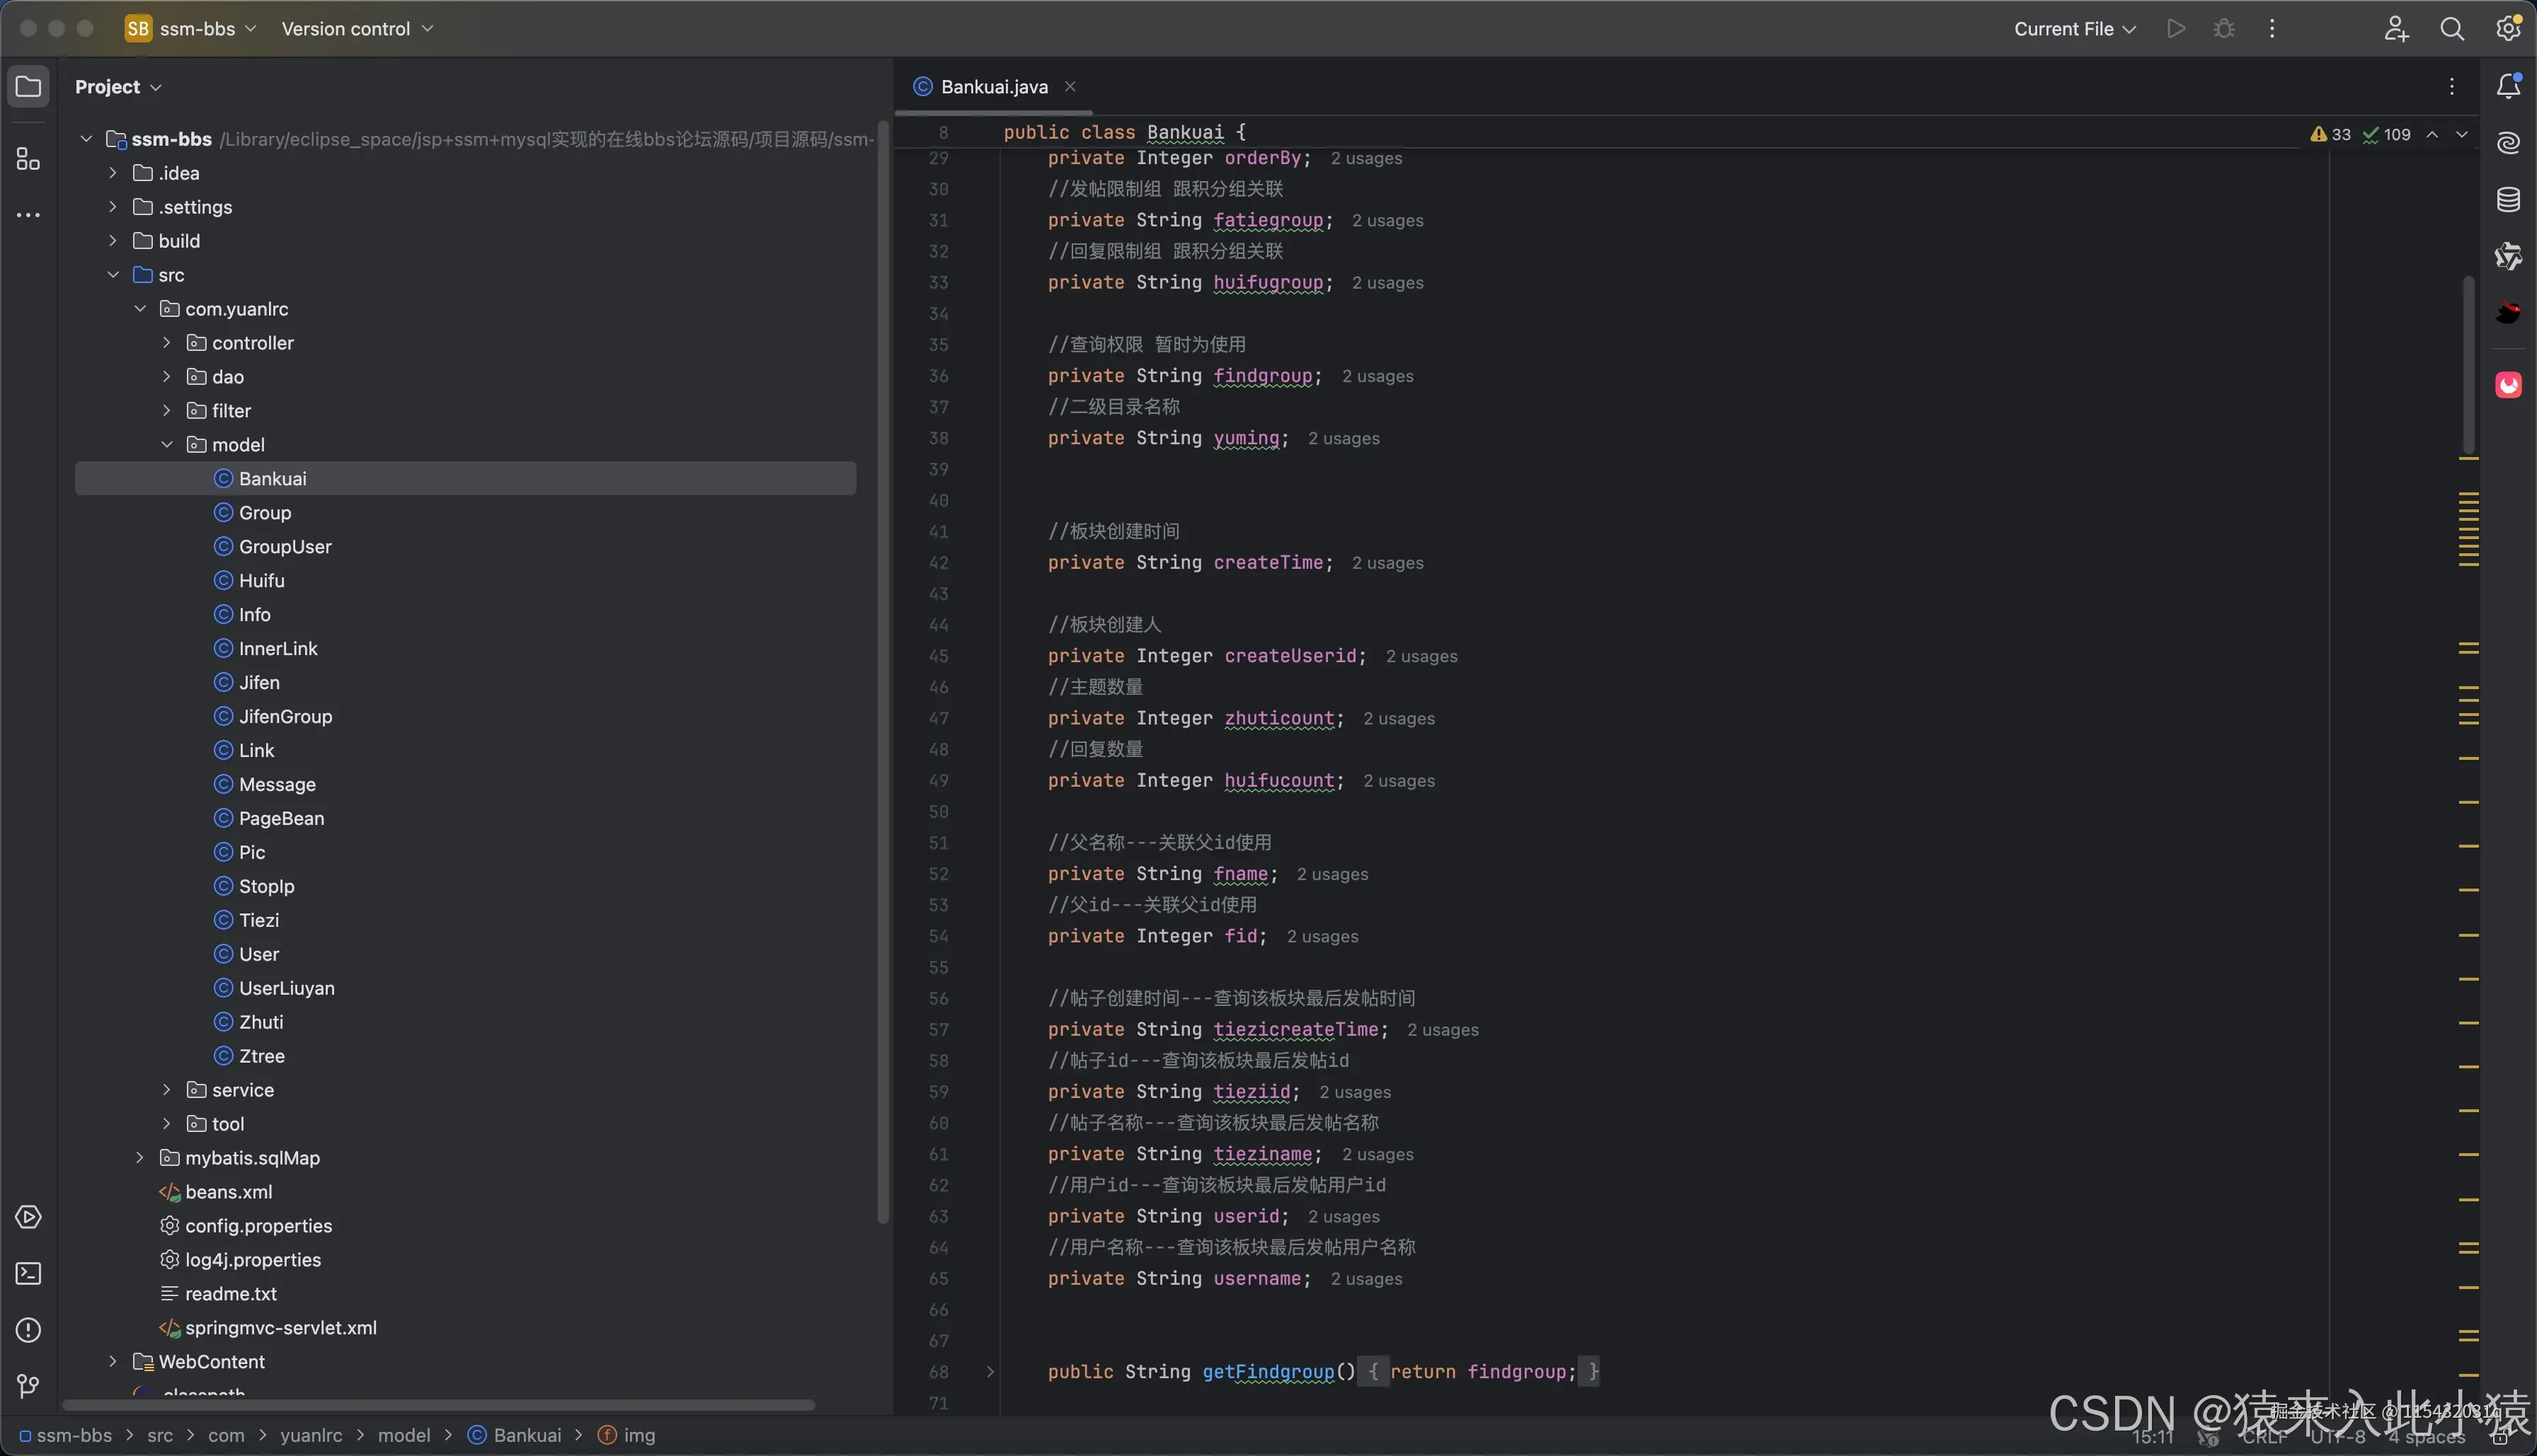Expand the WebContent folder
This screenshot has width=2537, height=1456.
(x=113, y=1362)
